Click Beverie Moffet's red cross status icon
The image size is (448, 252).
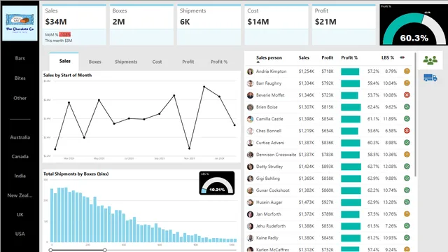point(407,95)
